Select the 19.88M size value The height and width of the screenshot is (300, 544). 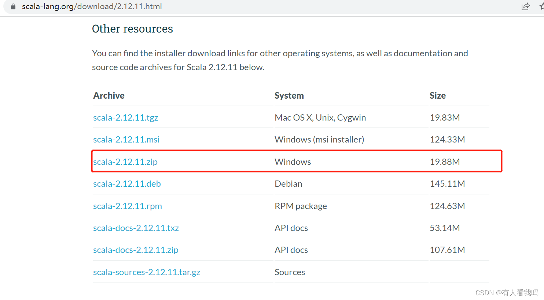[445, 162]
